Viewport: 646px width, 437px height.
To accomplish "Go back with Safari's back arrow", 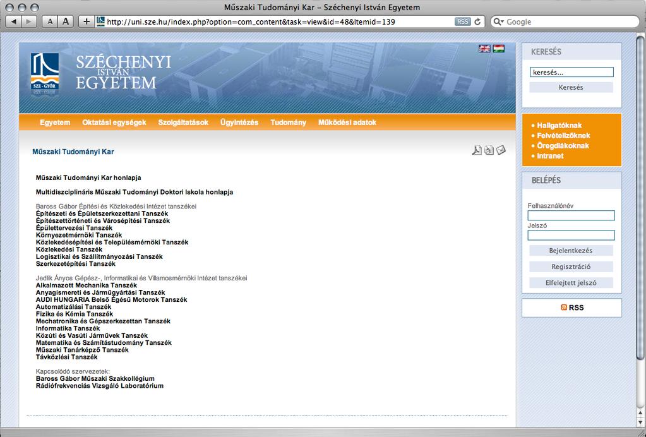I will [14, 21].
